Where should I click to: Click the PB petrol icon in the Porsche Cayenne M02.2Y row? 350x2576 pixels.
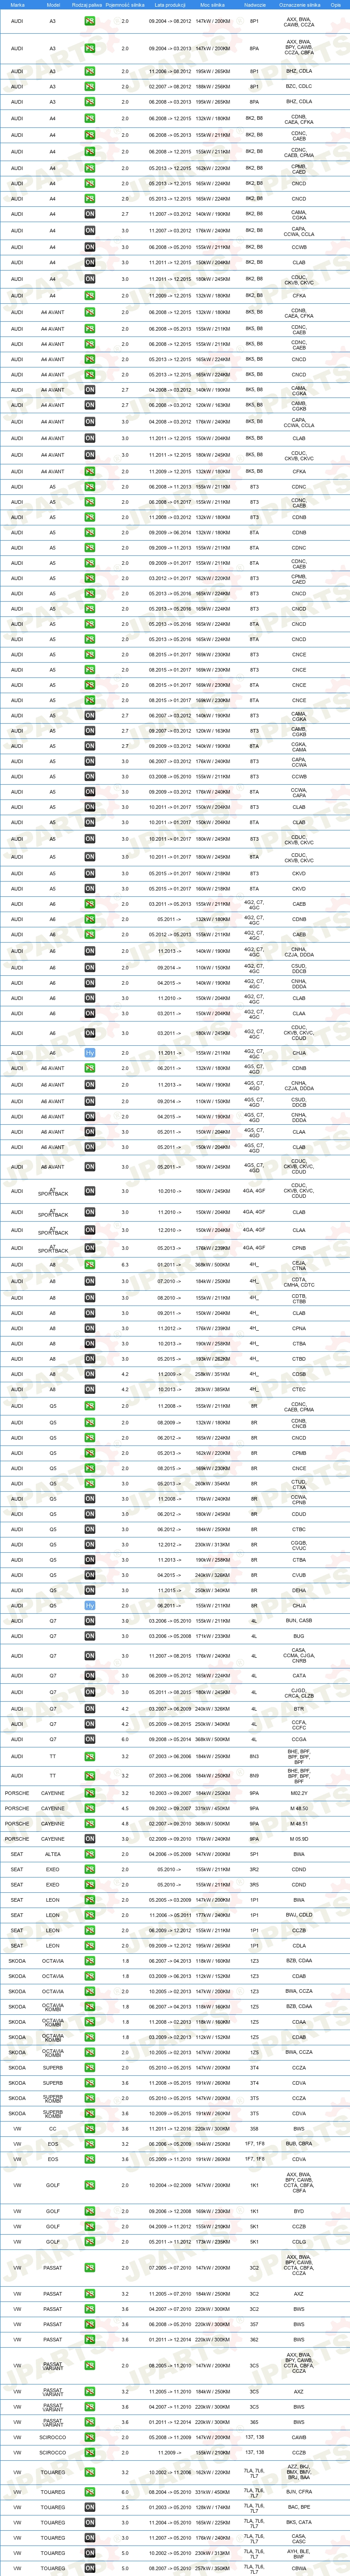[x=90, y=1793]
